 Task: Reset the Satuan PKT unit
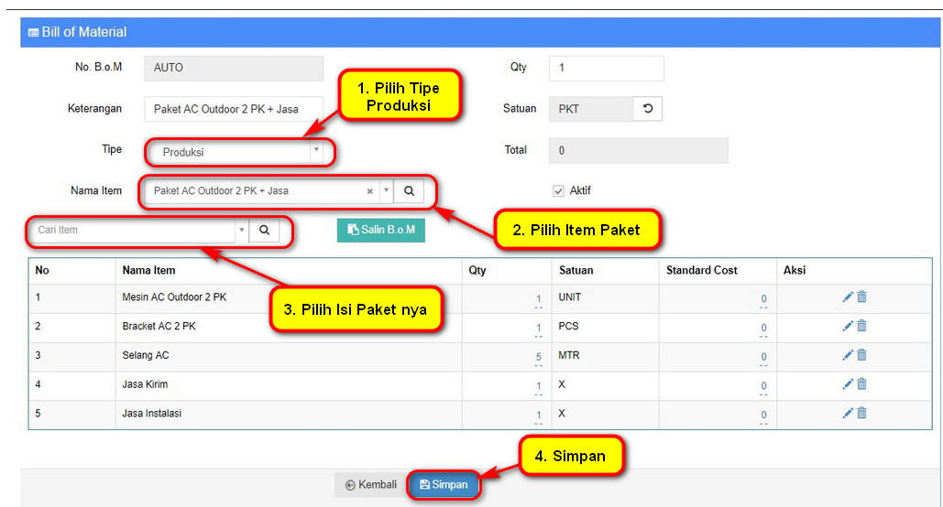[x=648, y=109]
